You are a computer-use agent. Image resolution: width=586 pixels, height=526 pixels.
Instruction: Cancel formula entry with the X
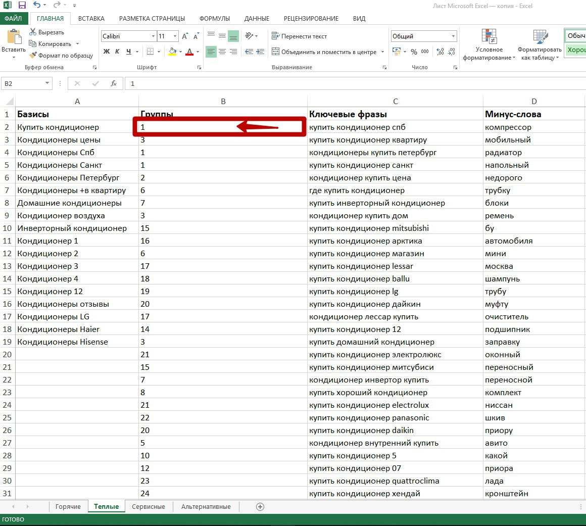[x=77, y=83]
